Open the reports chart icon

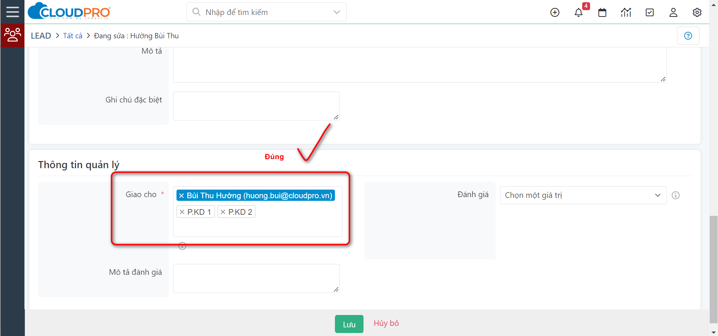(x=626, y=12)
